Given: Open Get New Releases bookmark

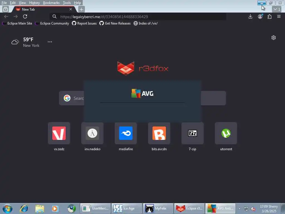Looking at the screenshot, I should pos(115,23).
